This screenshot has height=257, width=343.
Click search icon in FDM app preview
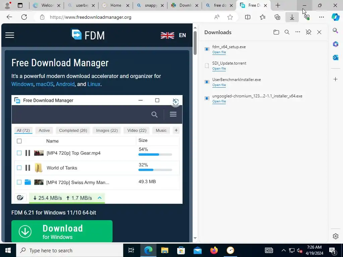tap(154, 114)
